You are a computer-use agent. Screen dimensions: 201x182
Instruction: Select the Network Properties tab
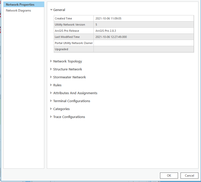coord(24,5)
